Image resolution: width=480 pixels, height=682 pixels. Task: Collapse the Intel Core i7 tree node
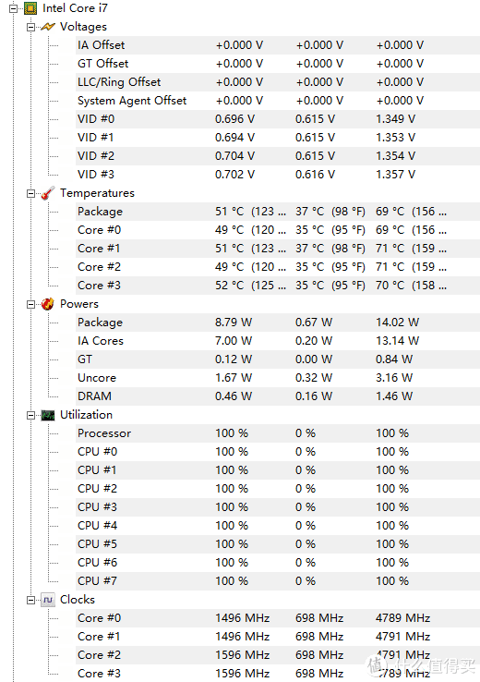pyautogui.click(x=14, y=8)
